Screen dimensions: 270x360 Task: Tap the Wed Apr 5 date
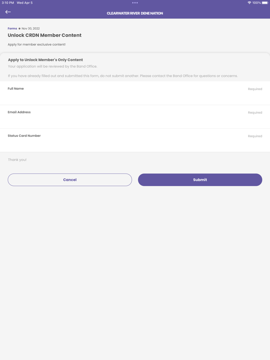(25, 3)
